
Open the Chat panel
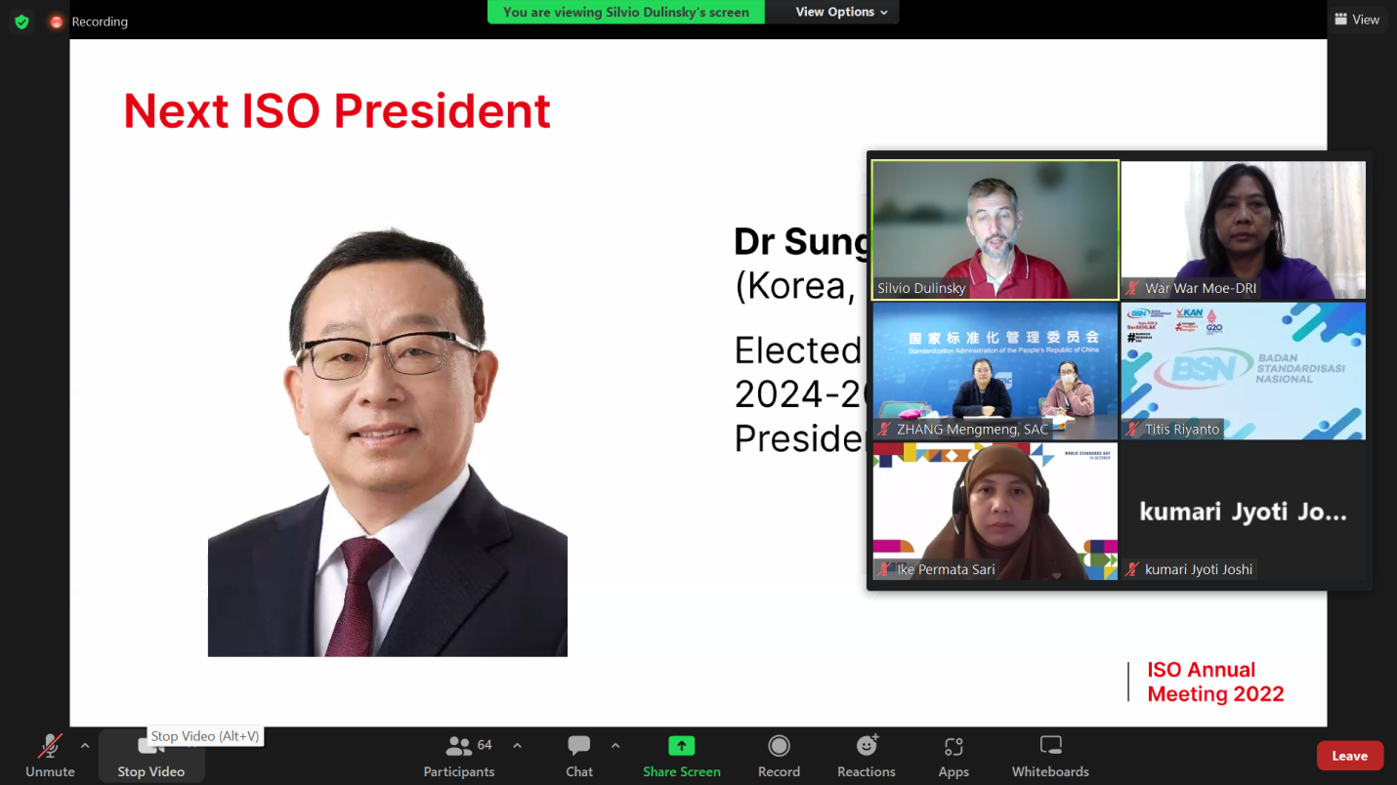pyautogui.click(x=579, y=756)
